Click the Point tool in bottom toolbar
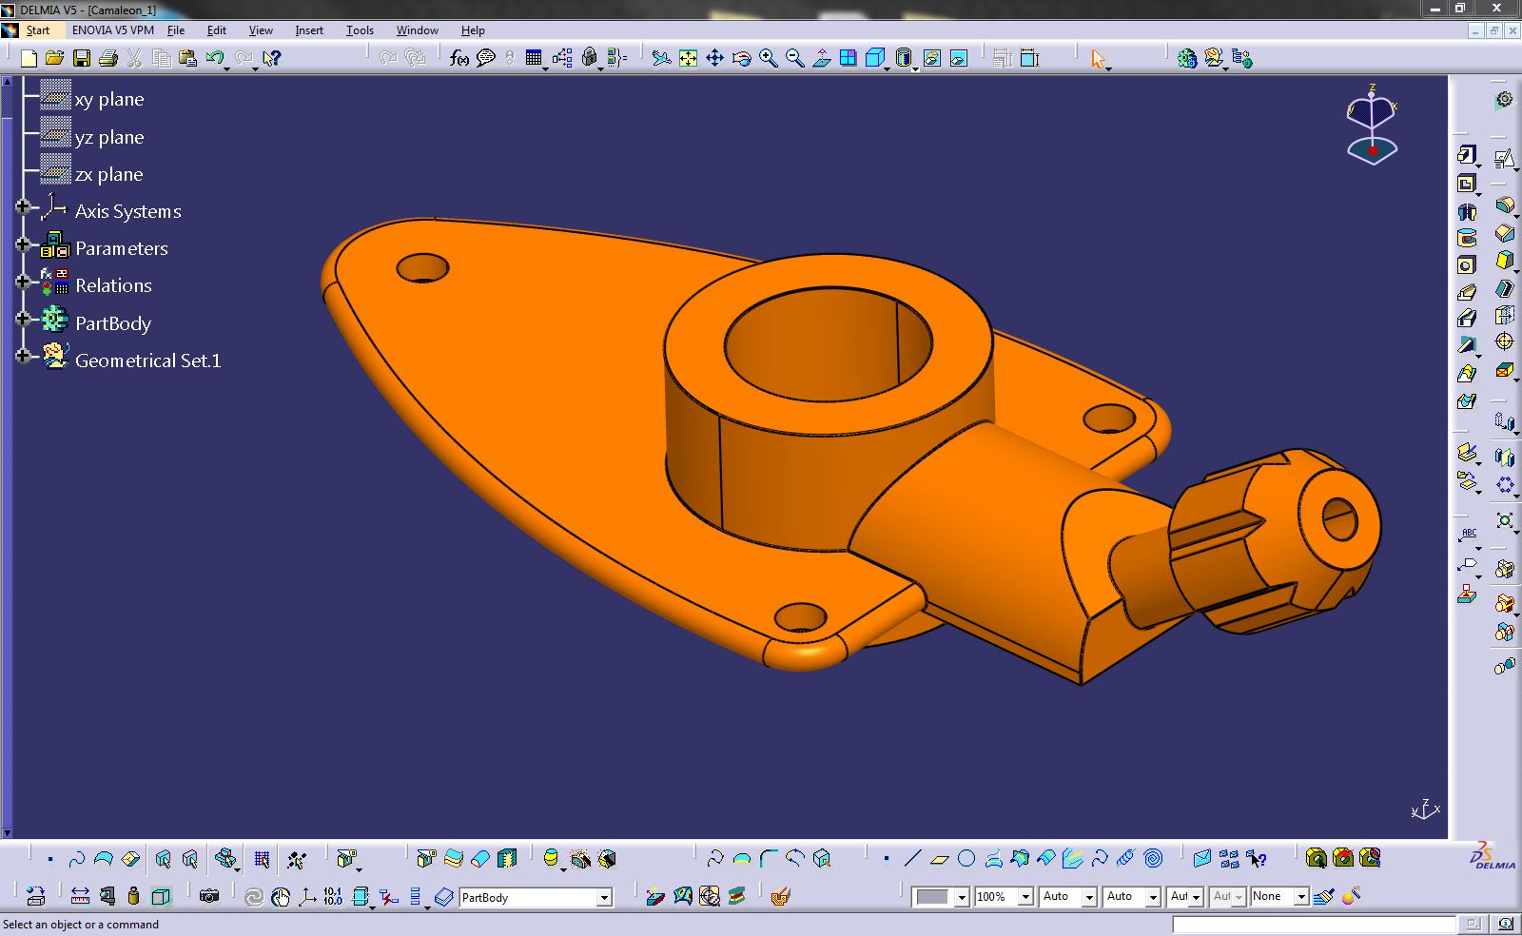The height and width of the screenshot is (936, 1522). [x=887, y=858]
